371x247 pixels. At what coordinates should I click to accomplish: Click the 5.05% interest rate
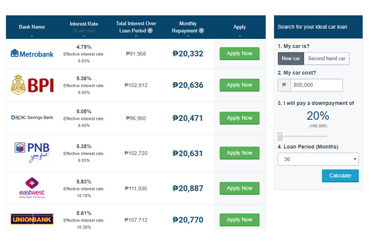coord(83,111)
